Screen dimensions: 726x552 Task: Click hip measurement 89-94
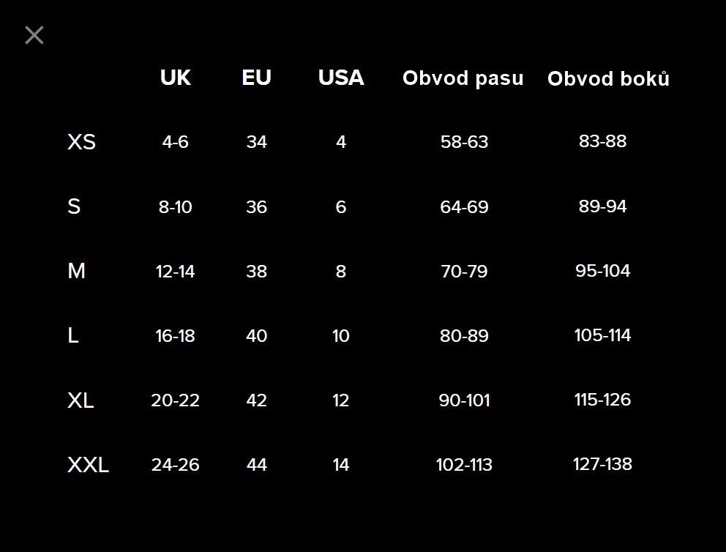click(602, 206)
